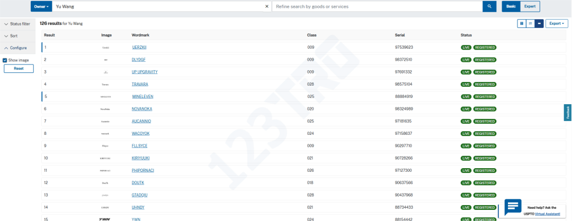Open the DLYDGF mark image thumbnail
This screenshot has height=221, width=572.
click(x=105, y=60)
